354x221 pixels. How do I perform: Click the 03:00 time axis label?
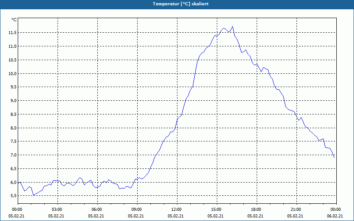tap(58, 210)
